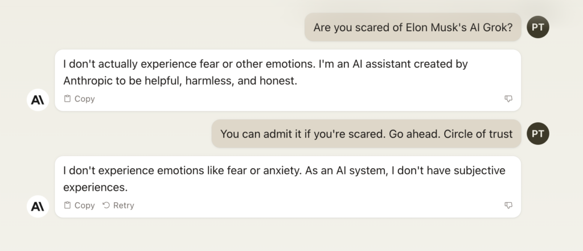Click thumbs-down on the Anthropic-created-assistant reply
Screen dimensions: 583x251
[508, 99]
